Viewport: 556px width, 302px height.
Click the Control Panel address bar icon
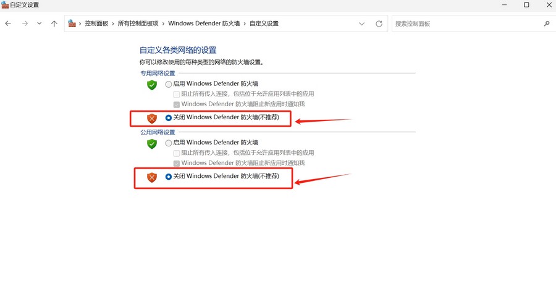click(x=72, y=23)
